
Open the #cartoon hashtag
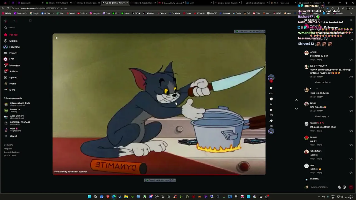tap(83, 172)
